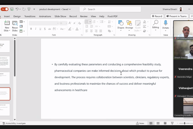Viewport: 193px width, 129px height.
Task: Expand the saved status dropdown beside file name
Action: pos(70,9)
